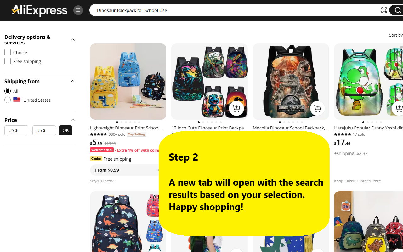Visit Kpop-Classic Clothes Store link

pos(357,181)
